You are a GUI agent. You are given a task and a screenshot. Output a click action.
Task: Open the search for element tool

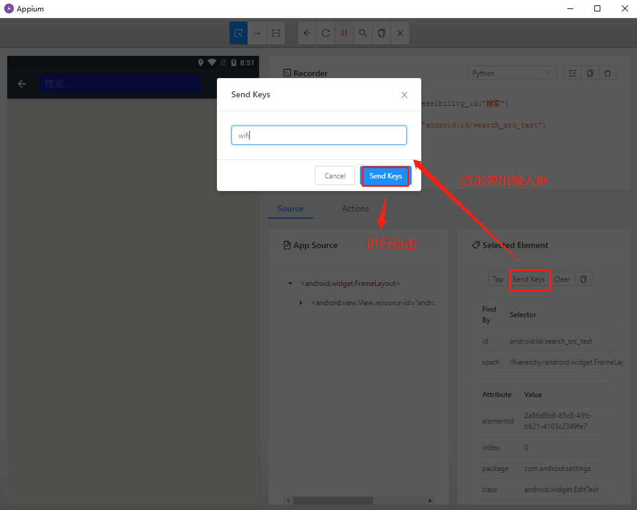coord(363,33)
